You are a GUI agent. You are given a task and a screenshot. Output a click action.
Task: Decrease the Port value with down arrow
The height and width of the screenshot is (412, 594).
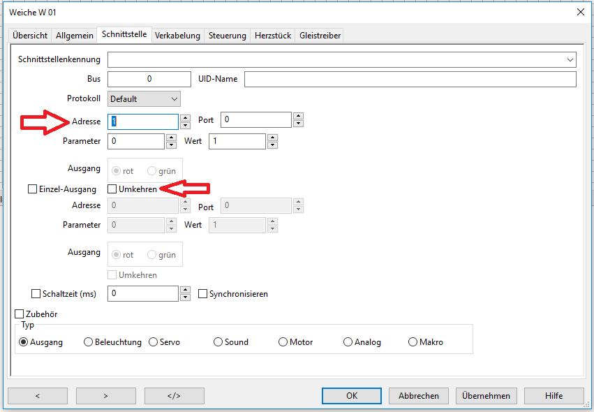point(298,124)
